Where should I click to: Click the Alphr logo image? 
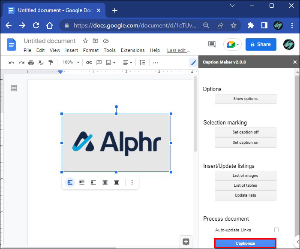click(x=116, y=143)
